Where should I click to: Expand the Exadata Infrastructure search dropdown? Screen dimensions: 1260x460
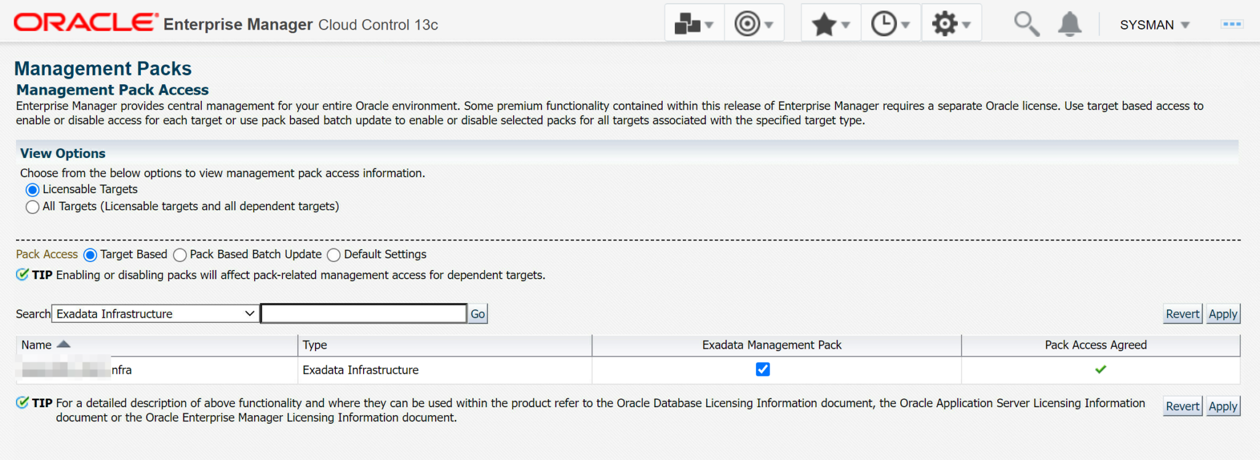155,314
